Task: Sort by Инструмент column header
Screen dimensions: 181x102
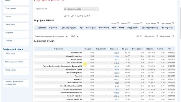Action: [x=59, y=49]
